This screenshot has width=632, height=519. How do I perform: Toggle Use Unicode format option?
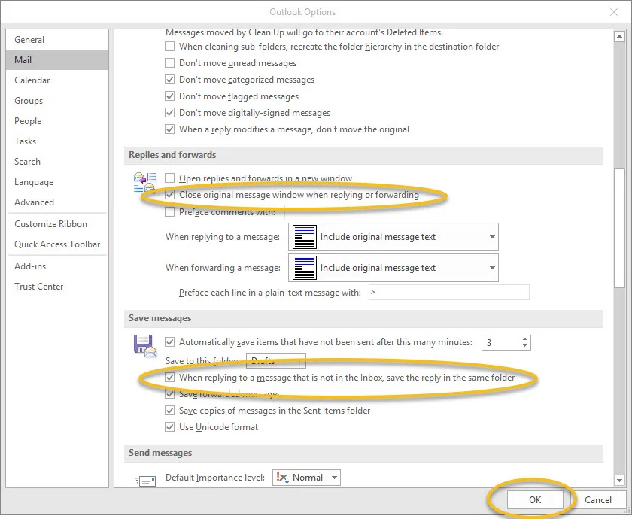[x=170, y=426]
